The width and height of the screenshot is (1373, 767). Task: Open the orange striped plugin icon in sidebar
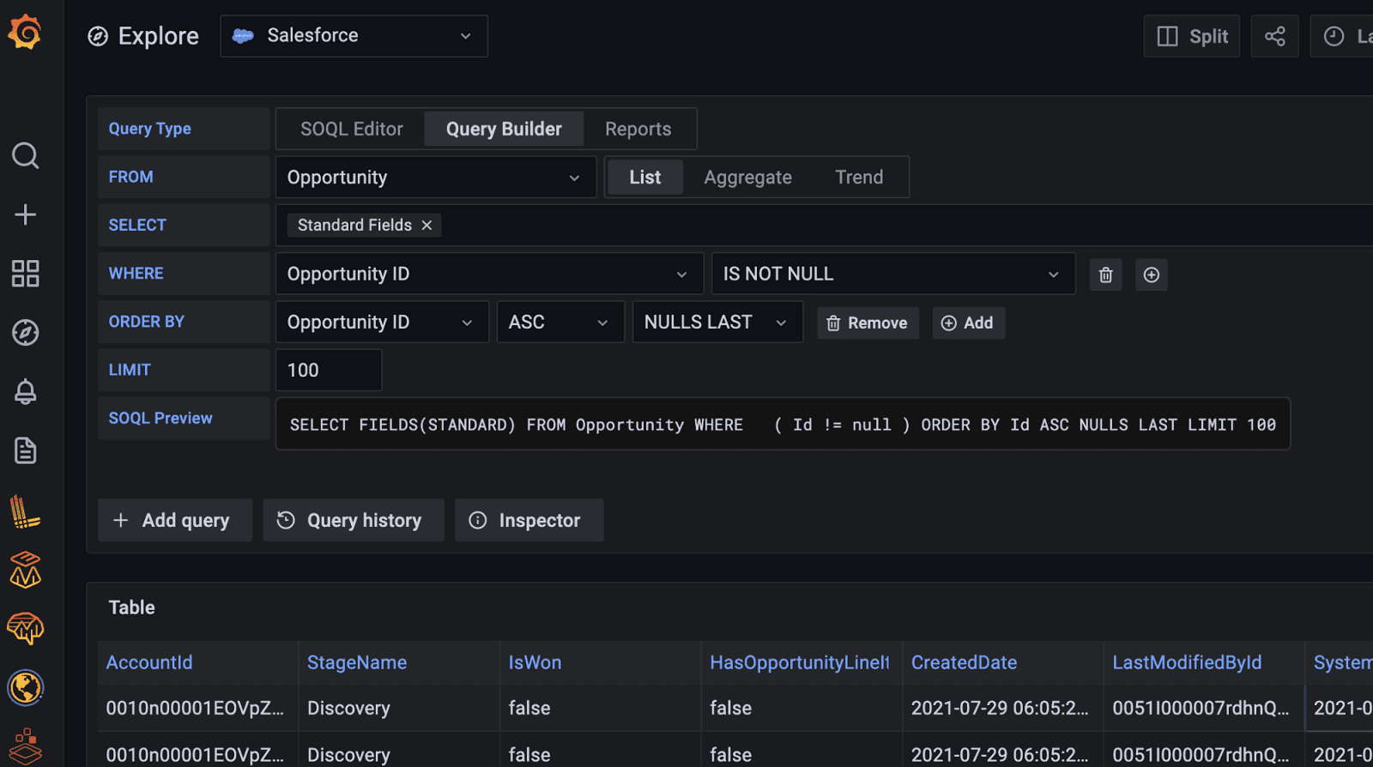pyautogui.click(x=25, y=511)
